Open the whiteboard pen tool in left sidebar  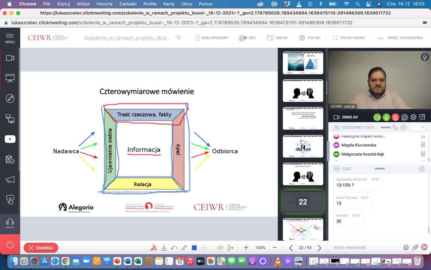10,99
